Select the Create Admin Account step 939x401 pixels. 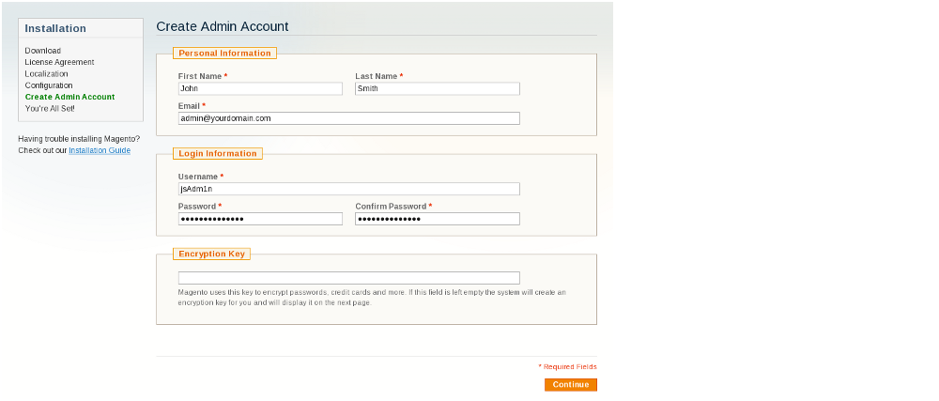tap(70, 97)
